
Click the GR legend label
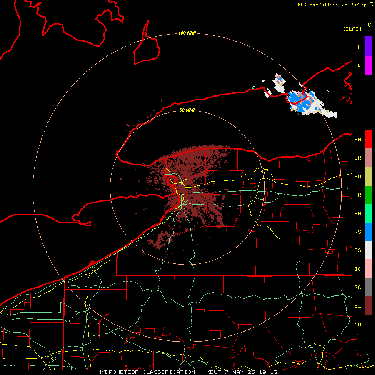coord(357,158)
